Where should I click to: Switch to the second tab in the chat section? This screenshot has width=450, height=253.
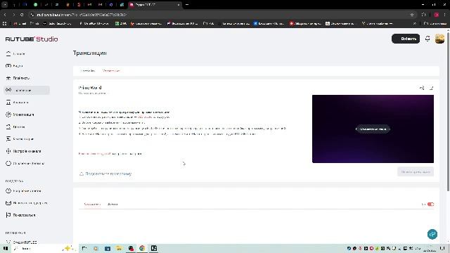[112, 205]
